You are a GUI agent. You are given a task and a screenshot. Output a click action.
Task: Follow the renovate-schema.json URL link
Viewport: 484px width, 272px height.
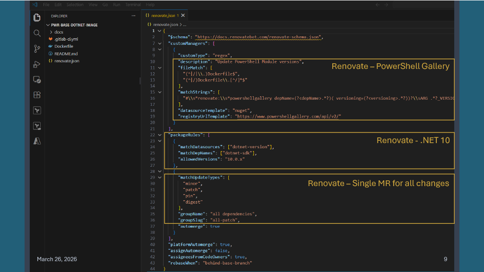pos(259,37)
